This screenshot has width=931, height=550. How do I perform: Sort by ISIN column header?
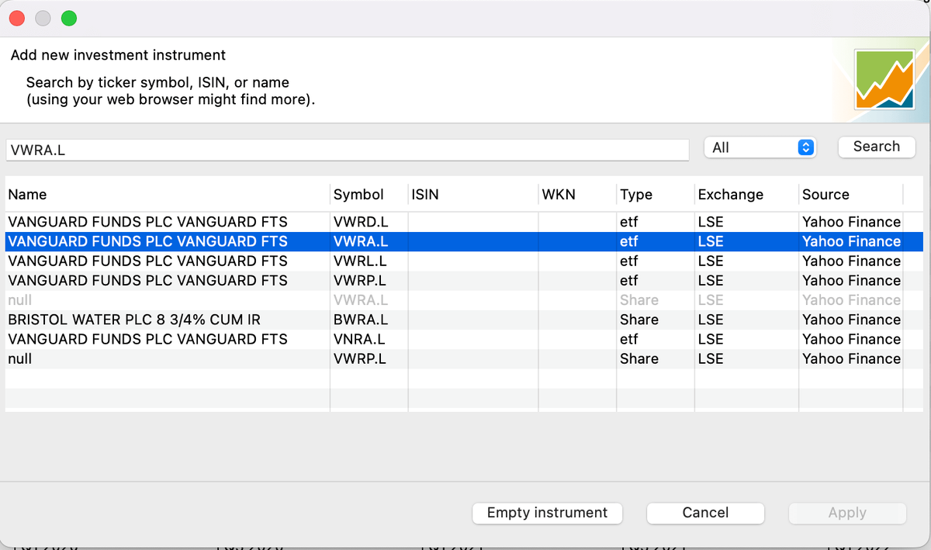(x=473, y=195)
